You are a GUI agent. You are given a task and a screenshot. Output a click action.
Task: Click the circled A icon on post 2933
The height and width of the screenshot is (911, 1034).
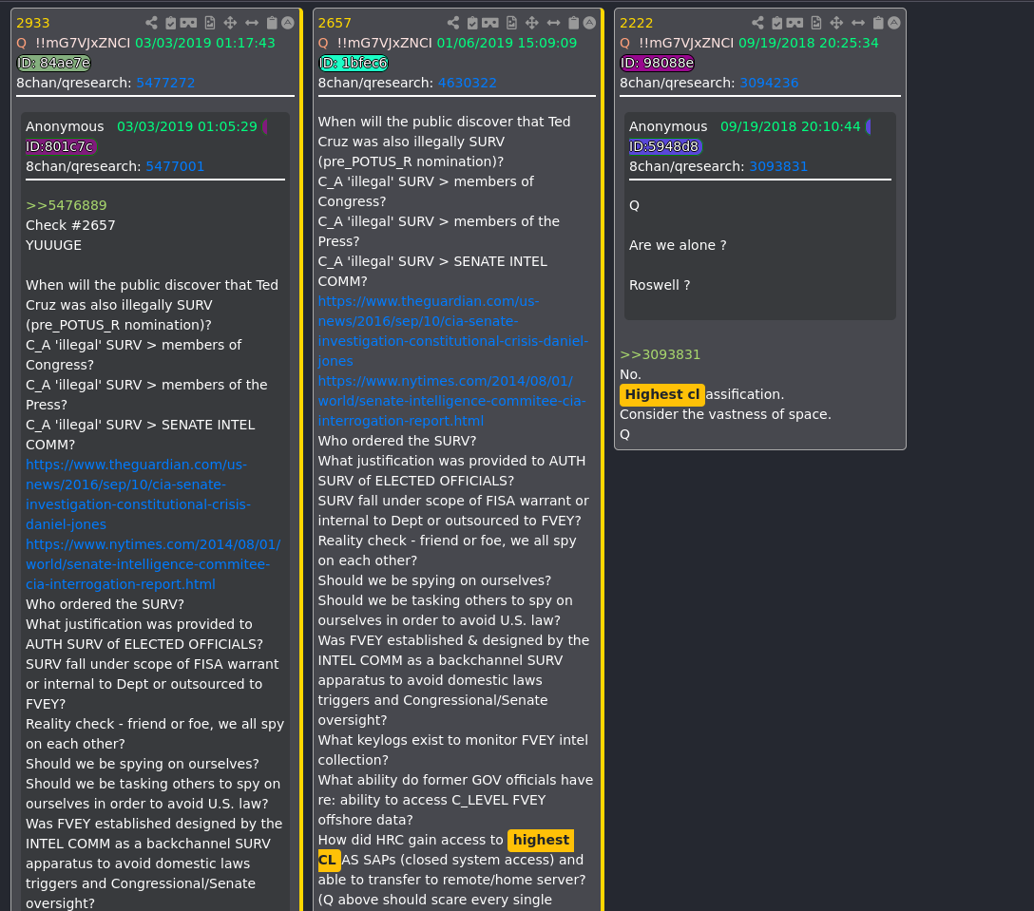coord(288,23)
